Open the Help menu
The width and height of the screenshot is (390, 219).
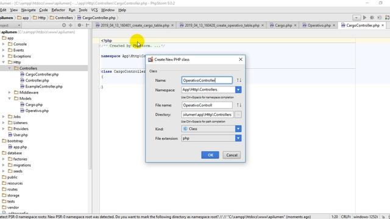(x=122, y=10)
